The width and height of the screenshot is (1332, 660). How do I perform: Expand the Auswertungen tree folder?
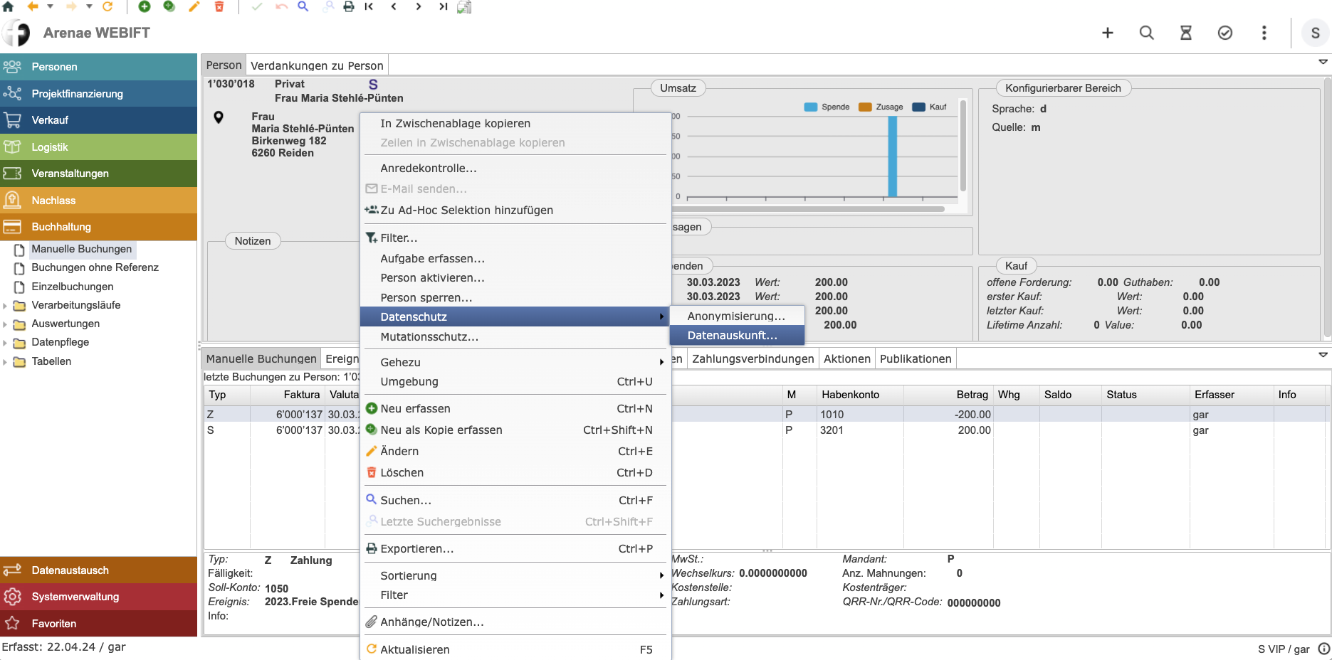[x=6, y=324]
